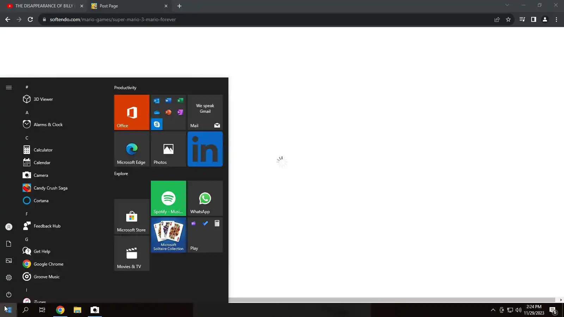Open Cortana from app list

(63, 201)
